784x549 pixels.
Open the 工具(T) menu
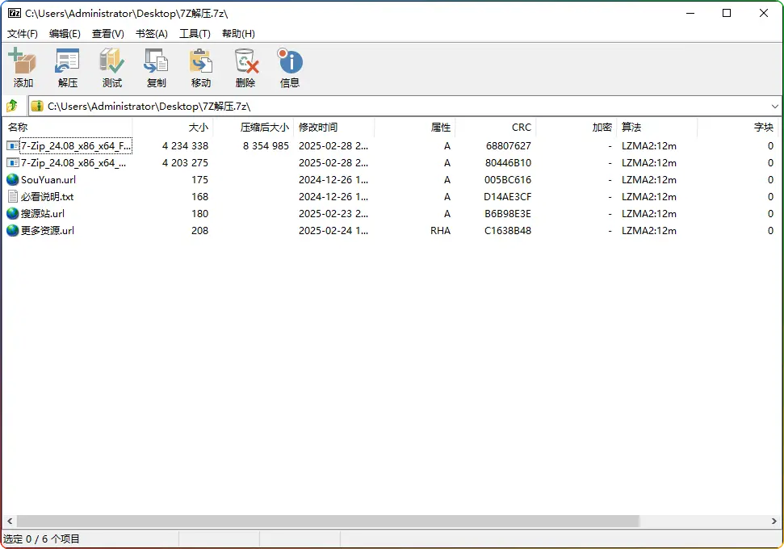pyautogui.click(x=195, y=34)
